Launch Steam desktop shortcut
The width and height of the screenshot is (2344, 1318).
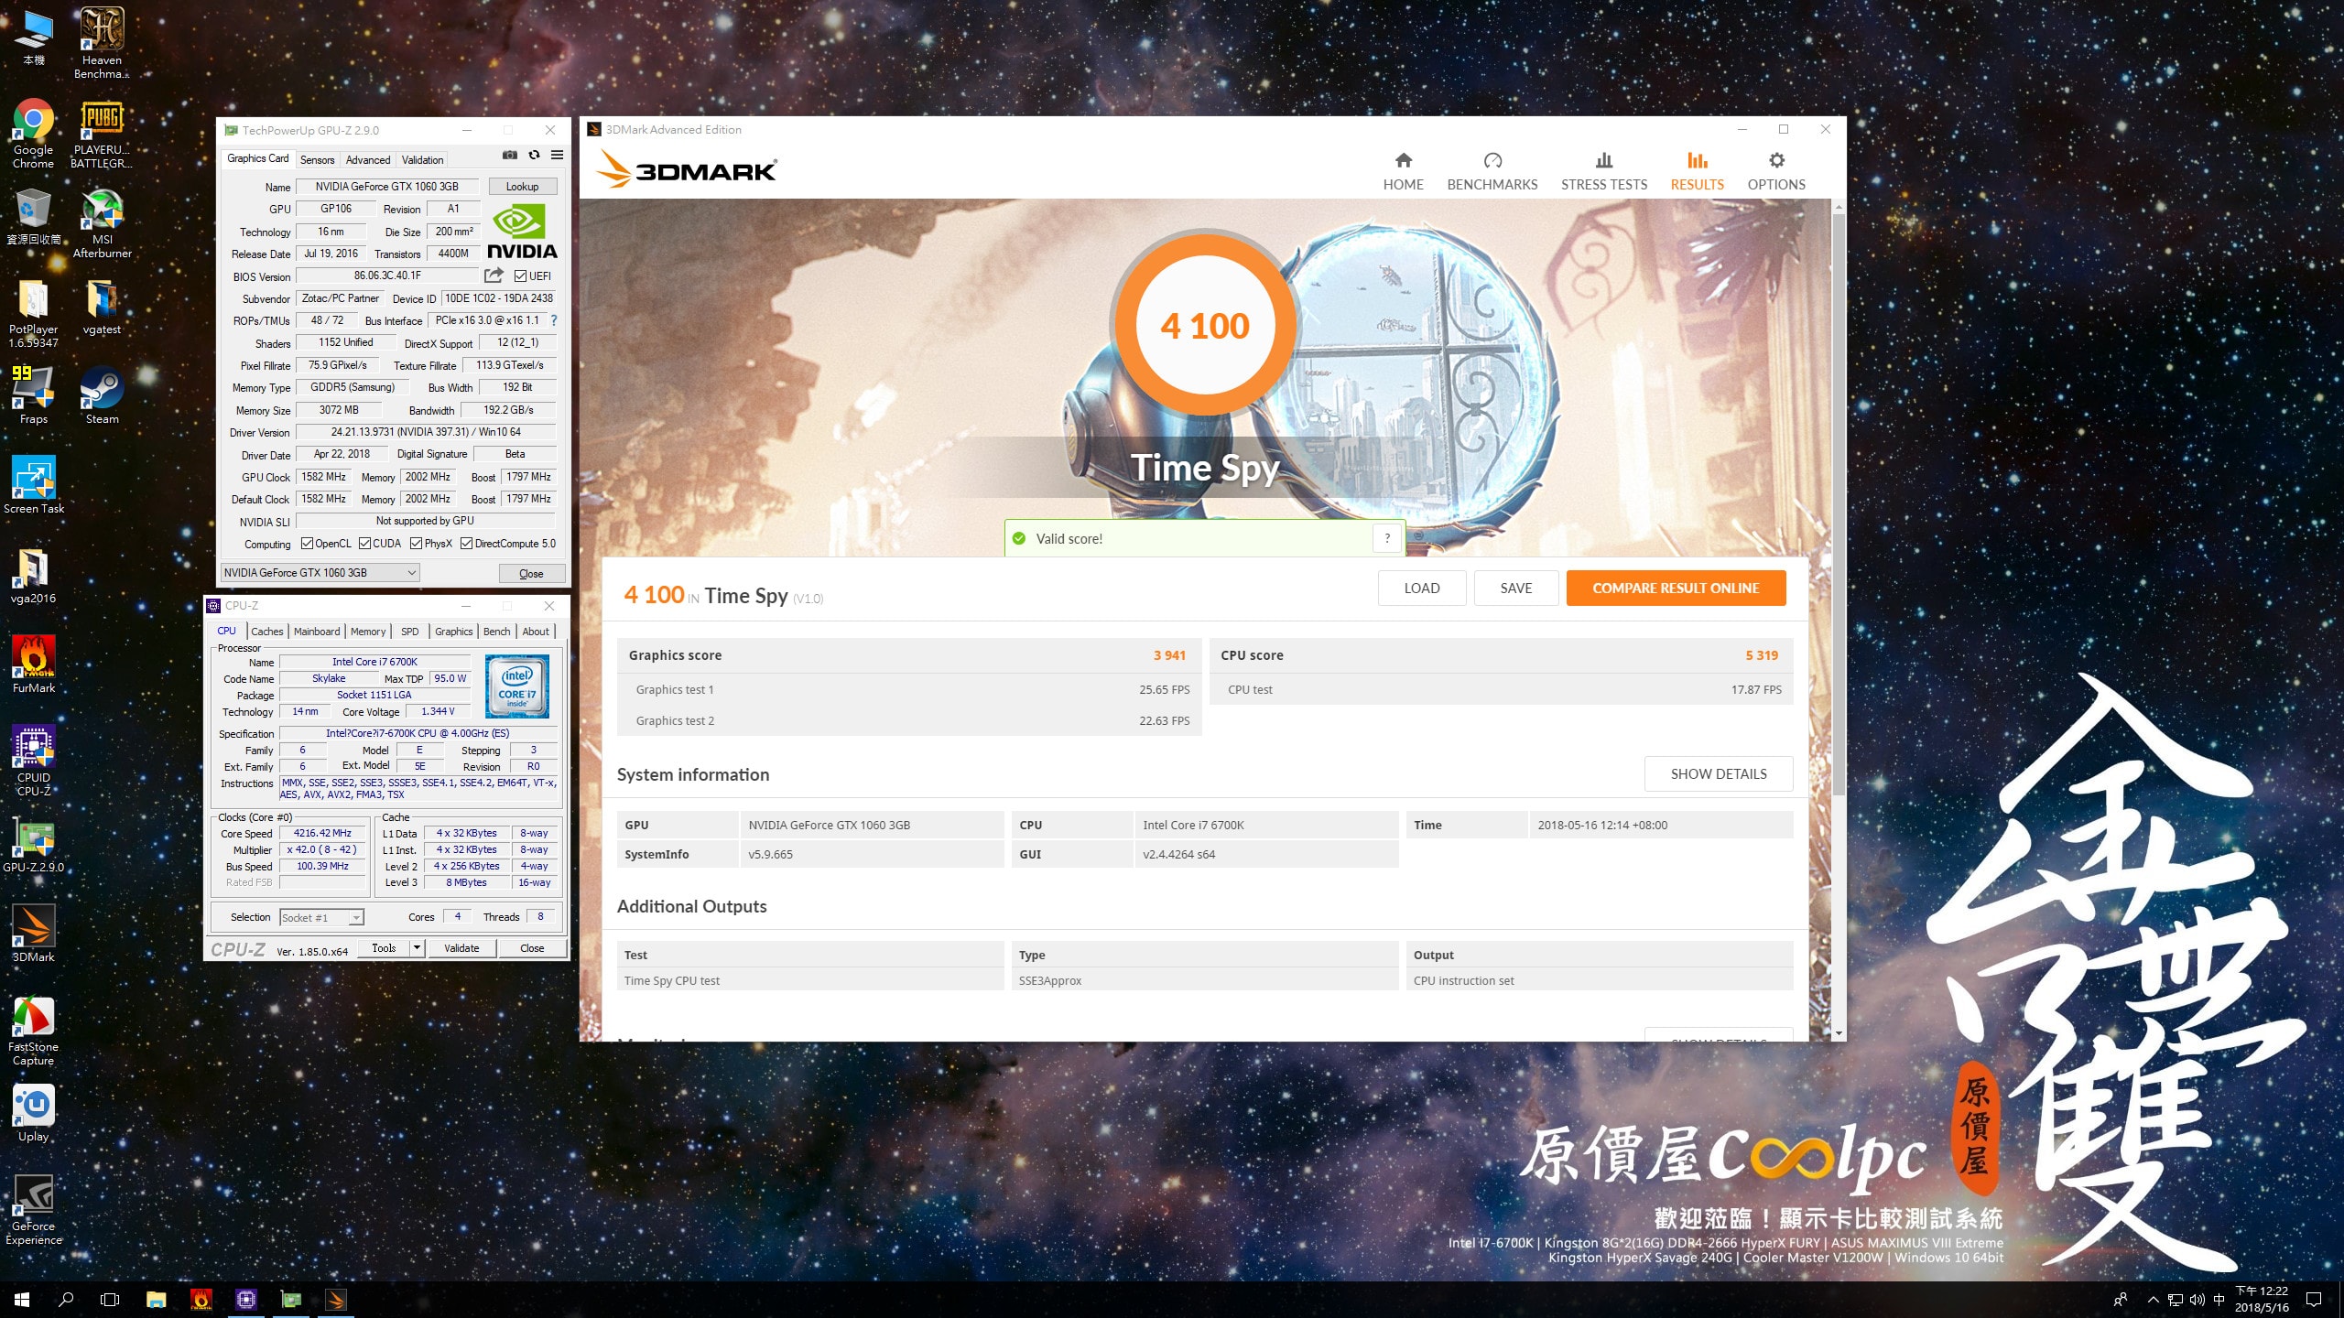pos(102,395)
